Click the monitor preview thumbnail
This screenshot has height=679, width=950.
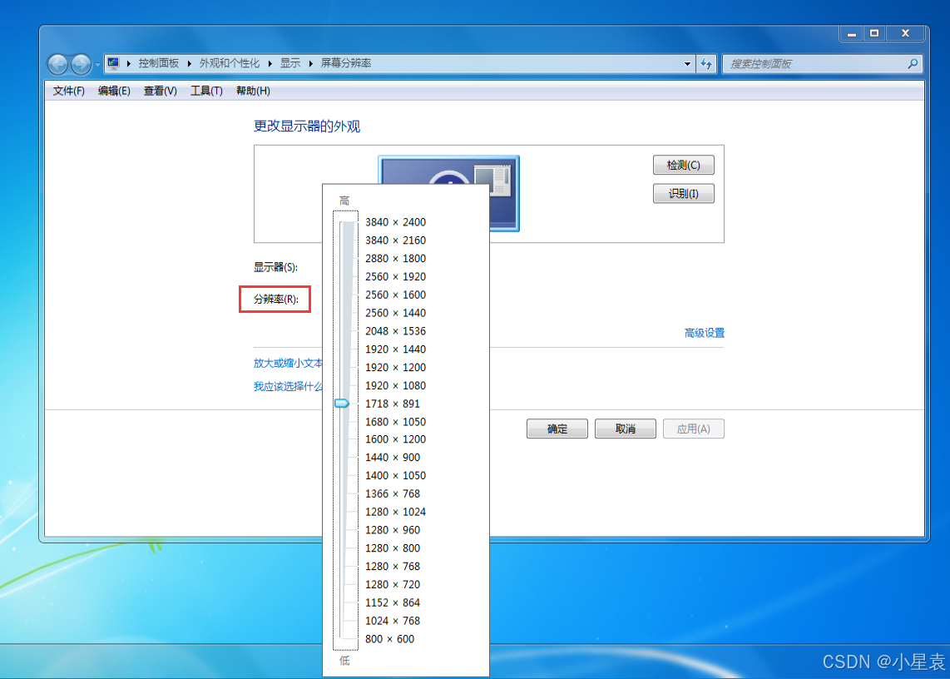click(448, 170)
